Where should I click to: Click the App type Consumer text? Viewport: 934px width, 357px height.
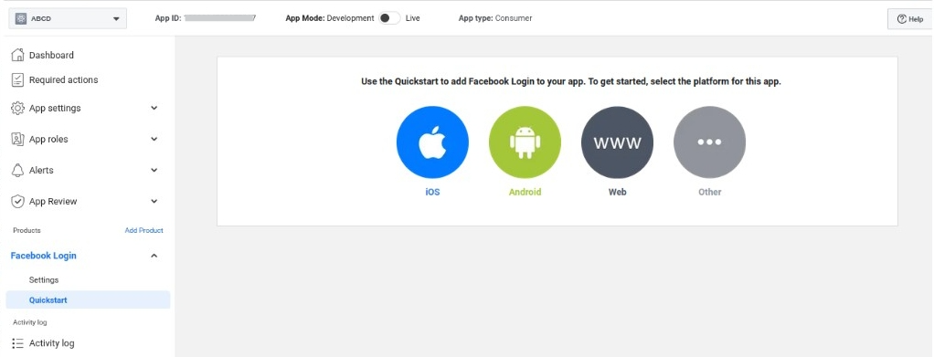tap(495, 18)
